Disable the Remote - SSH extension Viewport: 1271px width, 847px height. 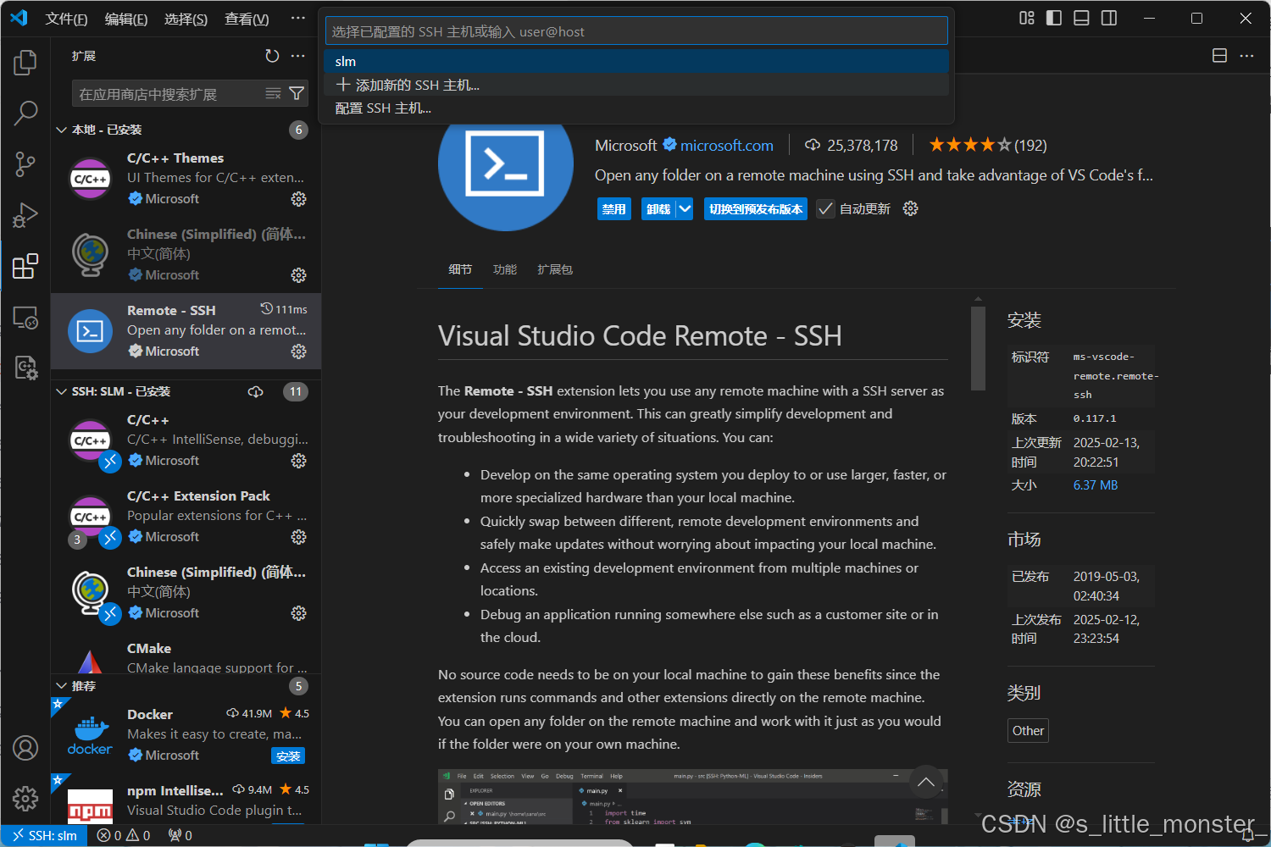pos(613,209)
